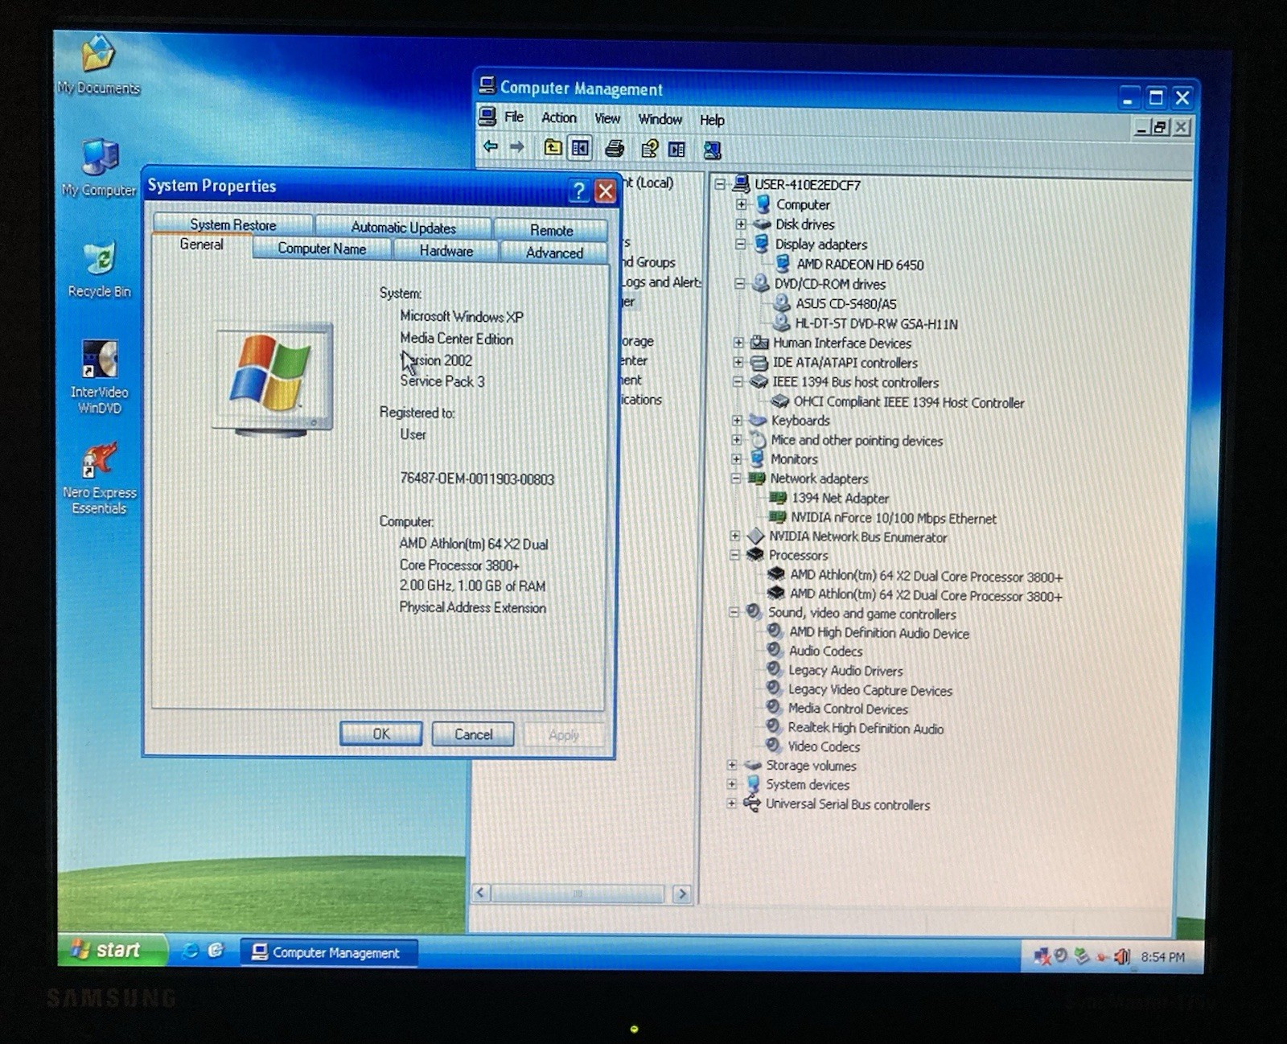This screenshot has height=1044, width=1287.
Task: Click the Scan for hardware changes icon
Action: coord(712,150)
